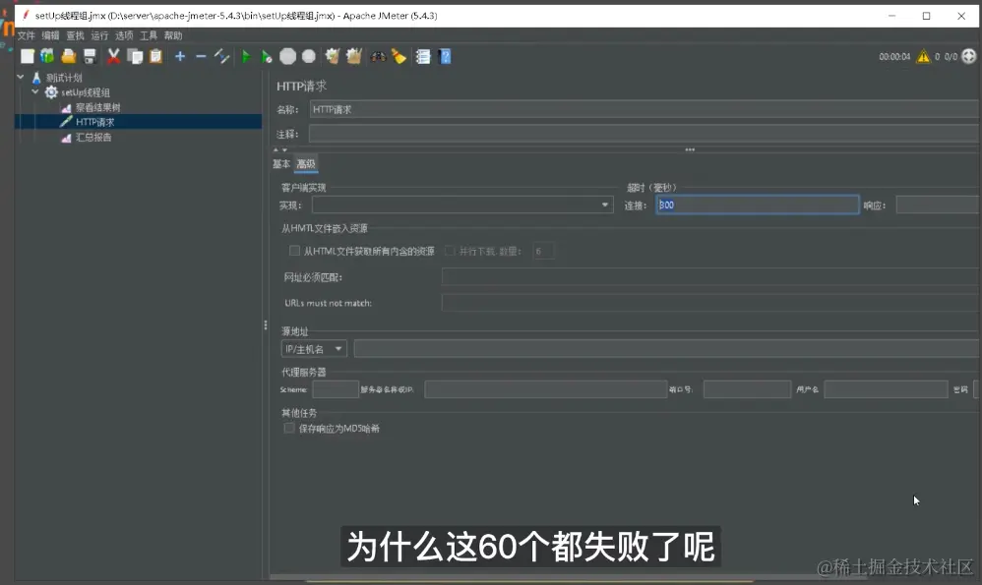Screen dimensions: 982x585
Task: Enable 保存响应为MD5哈希 checkbox
Action: 288,428
